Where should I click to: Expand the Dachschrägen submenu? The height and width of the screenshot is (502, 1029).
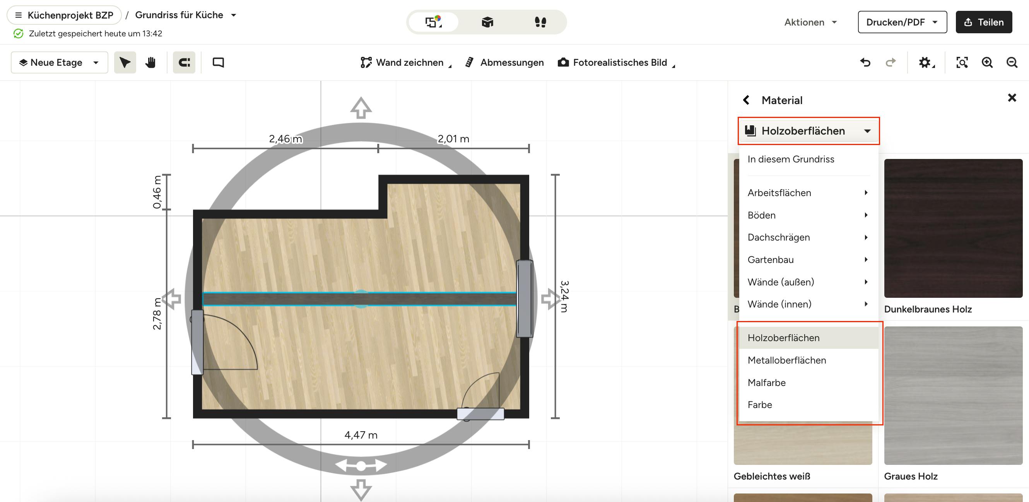(808, 237)
